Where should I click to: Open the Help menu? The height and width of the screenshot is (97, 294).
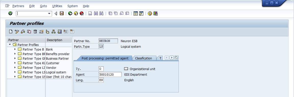pos(86,6)
